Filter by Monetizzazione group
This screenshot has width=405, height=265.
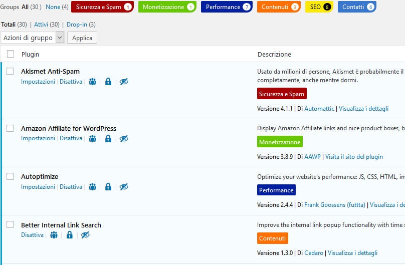click(167, 7)
